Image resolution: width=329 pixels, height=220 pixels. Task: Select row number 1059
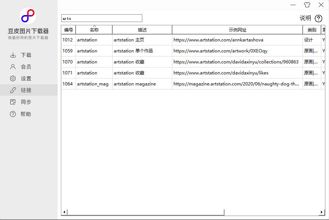(67, 51)
